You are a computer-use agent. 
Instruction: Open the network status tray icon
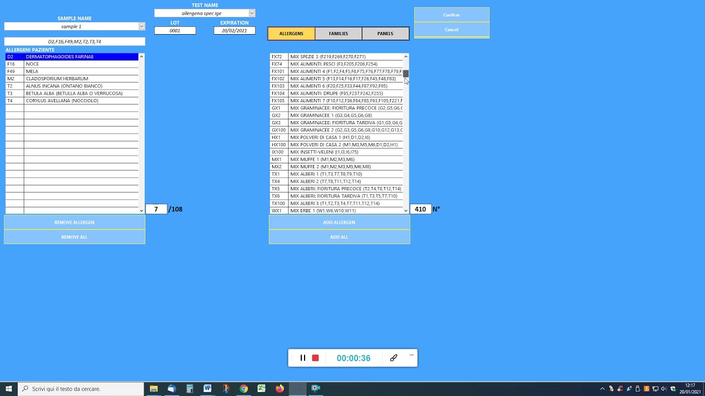655,389
